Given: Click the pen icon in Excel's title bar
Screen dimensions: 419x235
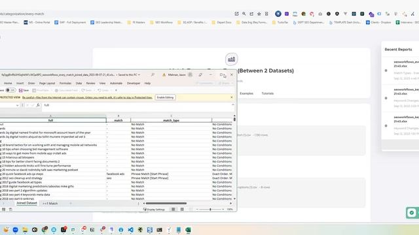Looking at the screenshot, I should tap(200, 75).
